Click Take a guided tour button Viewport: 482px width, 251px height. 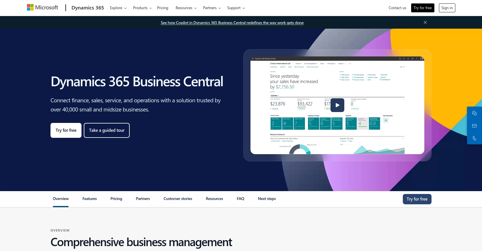[x=107, y=130]
